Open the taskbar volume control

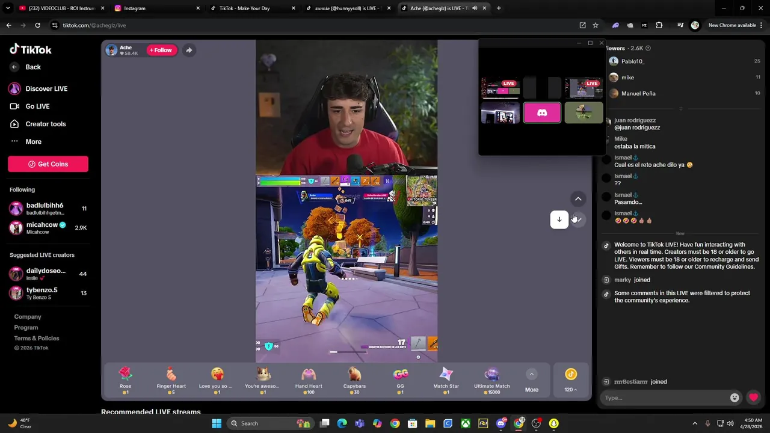click(731, 423)
